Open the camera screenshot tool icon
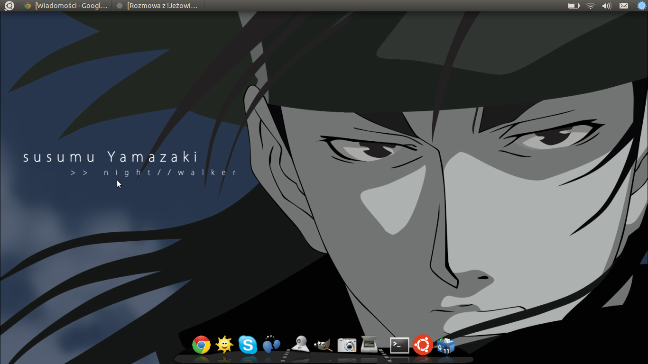Image resolution: width=648 pixels, height=364 pixels. (347, 345)
